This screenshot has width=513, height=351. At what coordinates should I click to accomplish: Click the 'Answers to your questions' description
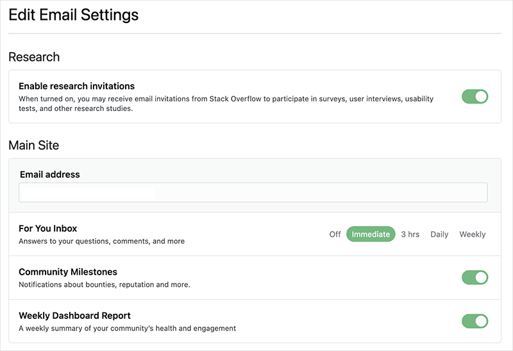tap(101, 241)
